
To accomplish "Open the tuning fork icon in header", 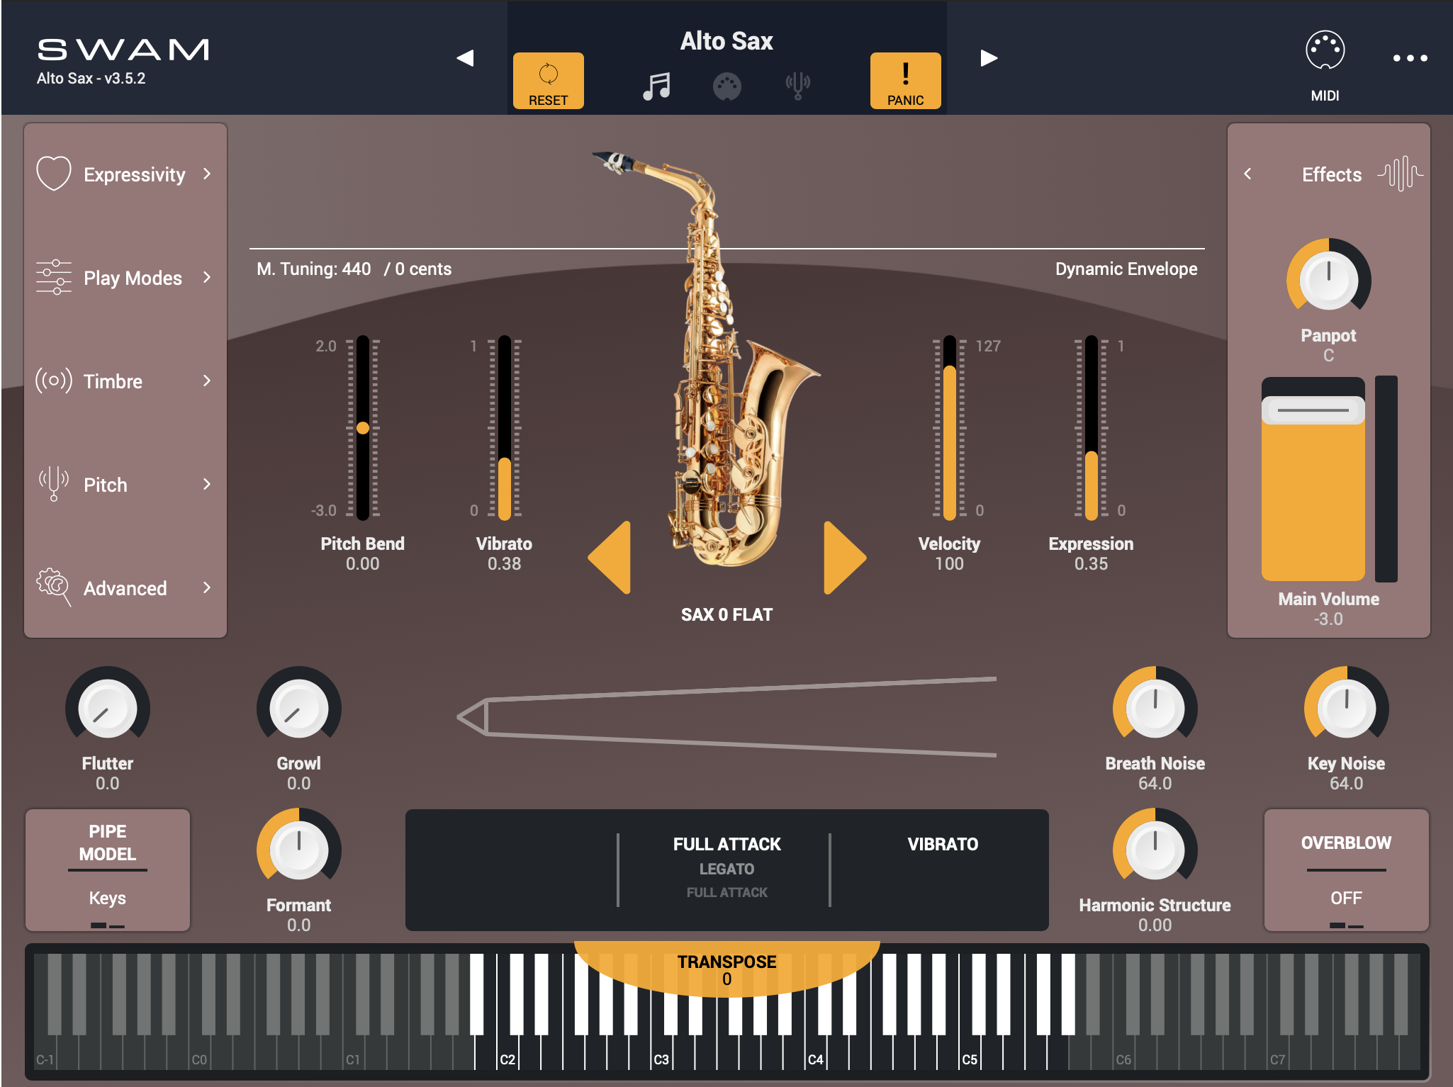I will (x=797, y=86).
